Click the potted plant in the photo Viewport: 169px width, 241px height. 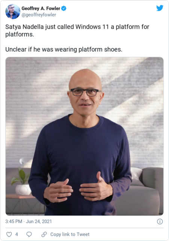[22, 181]
